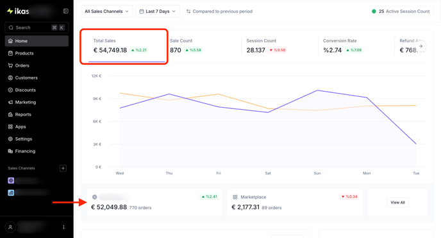Viewport: 441px width, 238px height.
Task: Select the Session Count metric tab
Action: pyautogui.click(x=279, y=46)
